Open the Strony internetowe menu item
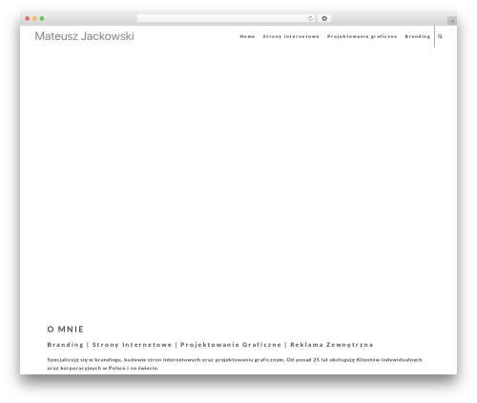 tap(291, 36)
